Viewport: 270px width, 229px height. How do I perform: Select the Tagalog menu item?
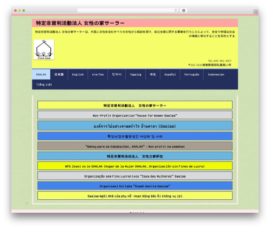pyautogui.click(x=136, y=74)
